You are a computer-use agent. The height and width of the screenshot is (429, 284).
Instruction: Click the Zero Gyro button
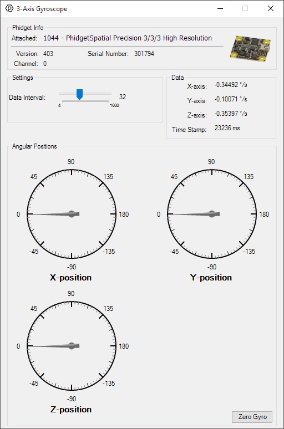(x=252, y=417)
